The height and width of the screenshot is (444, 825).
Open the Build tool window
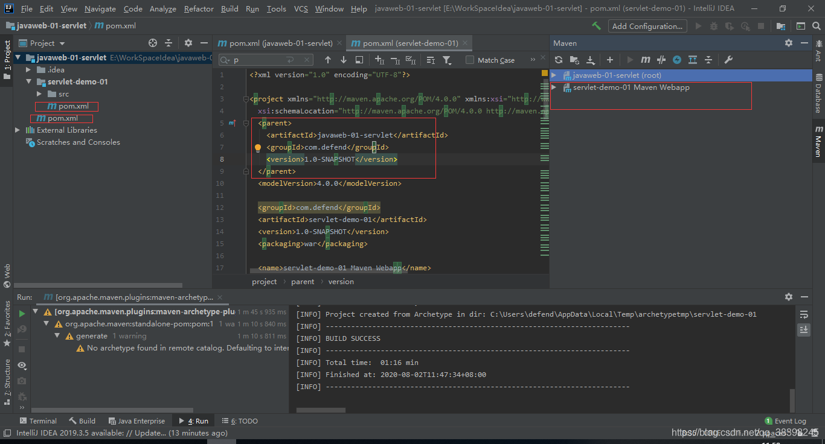82,421
